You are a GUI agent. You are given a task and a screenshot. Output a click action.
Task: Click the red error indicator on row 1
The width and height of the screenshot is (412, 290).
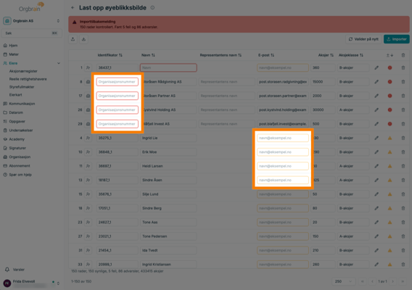(390, 67)
